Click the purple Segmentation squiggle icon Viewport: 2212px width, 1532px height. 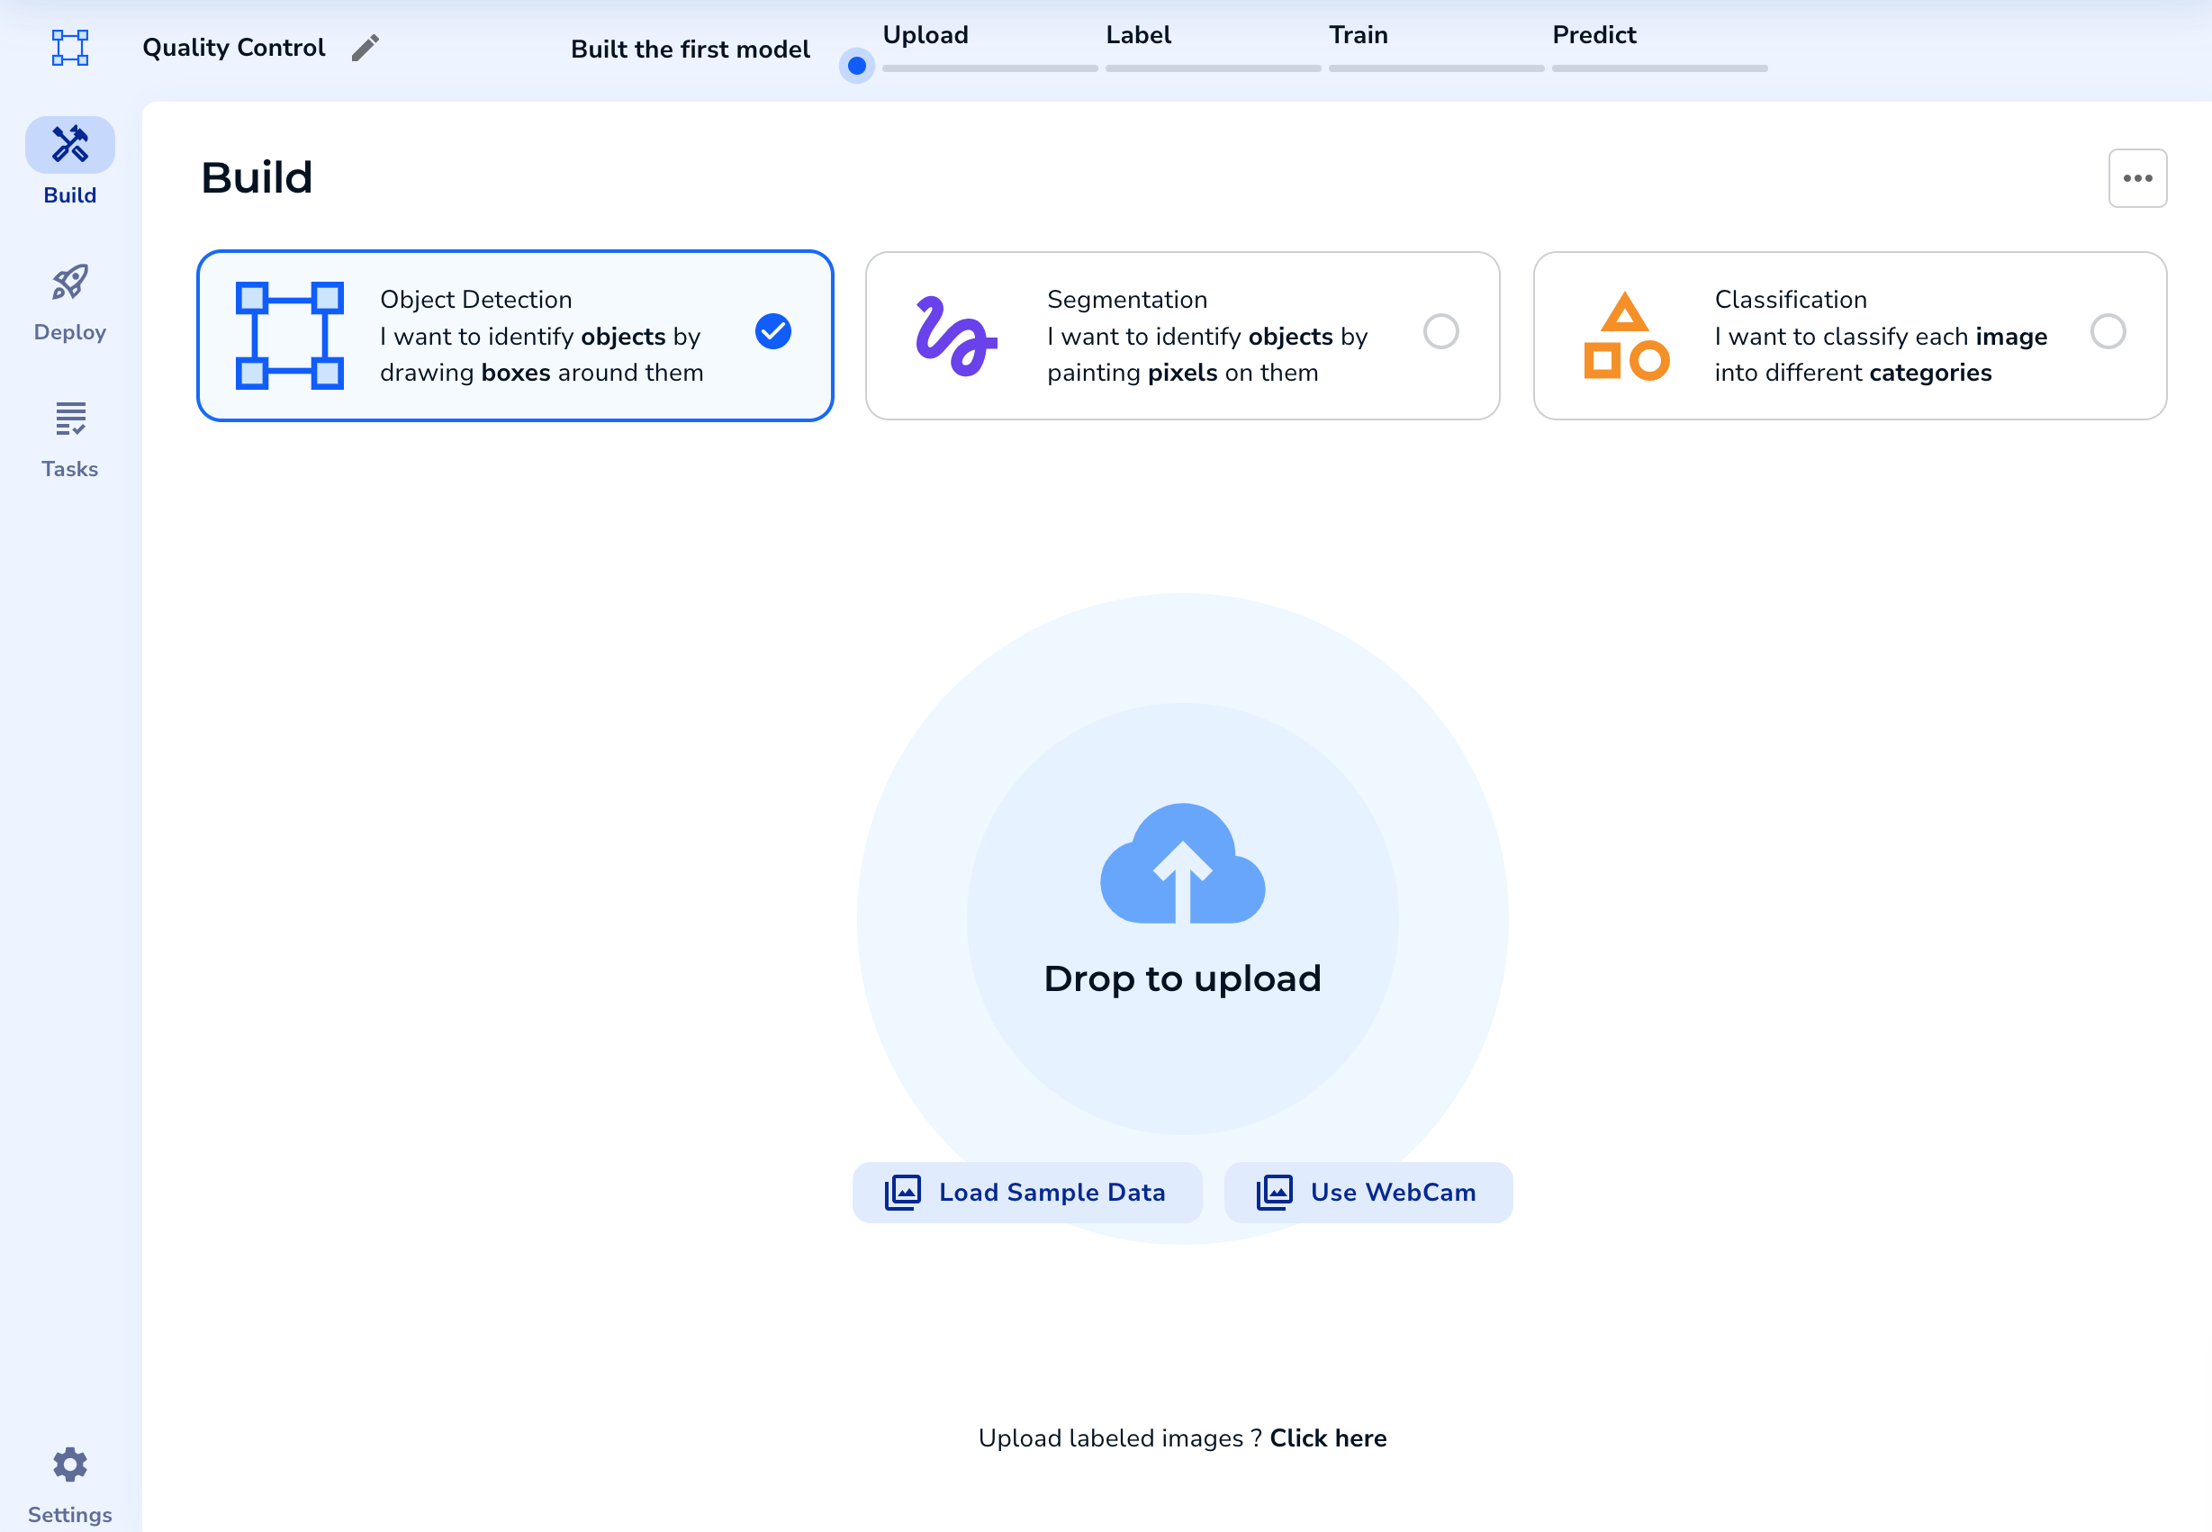tap(955, 336)
